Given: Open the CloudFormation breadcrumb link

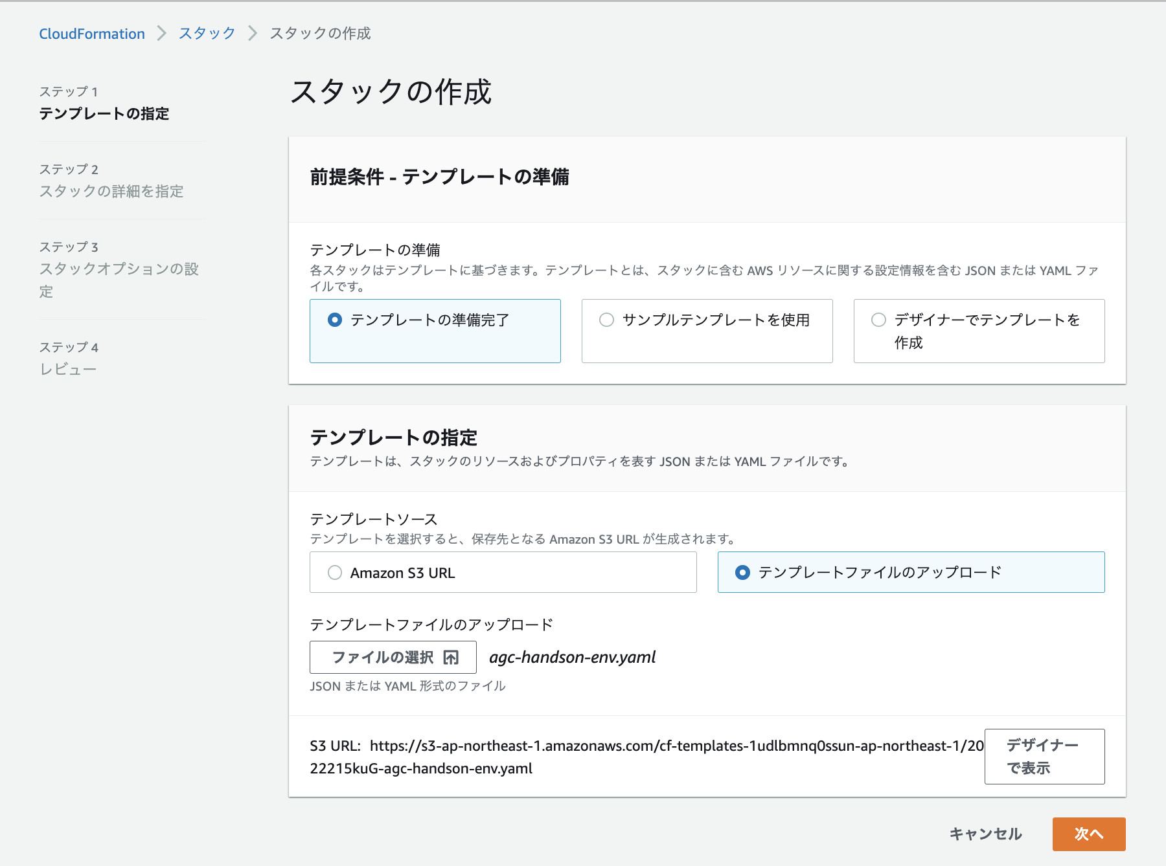Looking at the screenshot, I should [92, 34].
